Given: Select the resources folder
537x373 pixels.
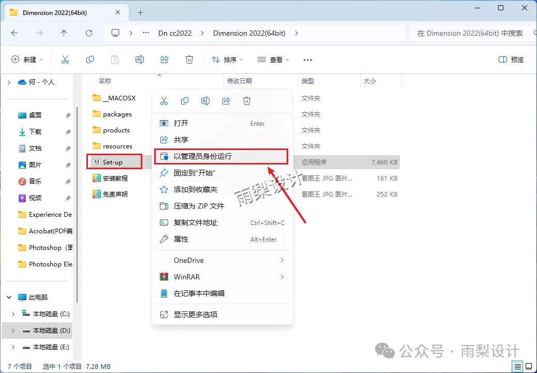Looking at the screenshot, I should 113,146.
